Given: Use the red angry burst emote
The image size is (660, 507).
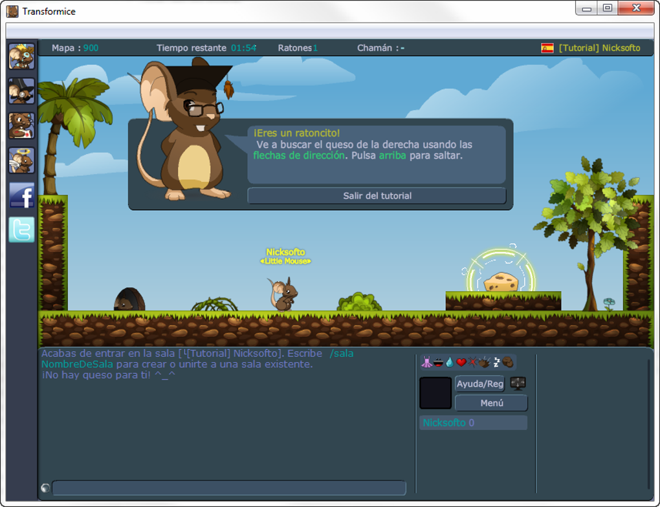Looking at the screenshot, I should click(473, 362).
